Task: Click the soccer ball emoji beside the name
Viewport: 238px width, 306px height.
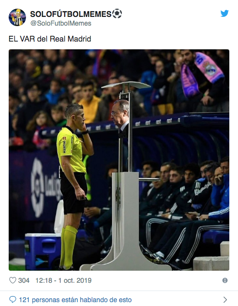Action: (x=117, y=14)
